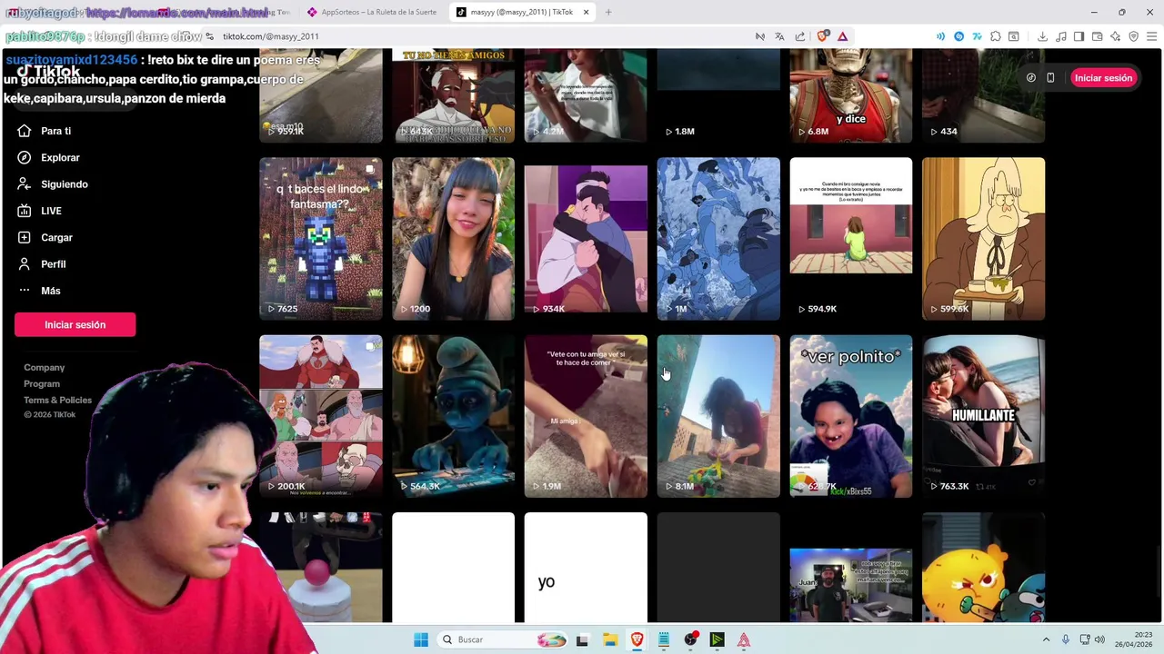Screen dimensions: 1164x654
Task: Expand Program footer section
Action: click(42, 383)
